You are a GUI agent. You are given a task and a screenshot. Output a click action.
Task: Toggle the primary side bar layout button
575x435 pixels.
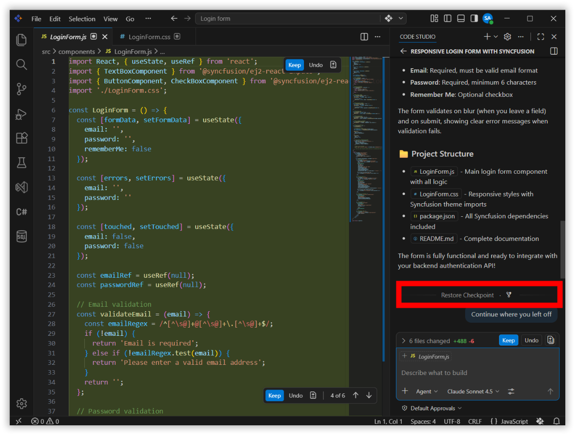[x=447, y=18]
